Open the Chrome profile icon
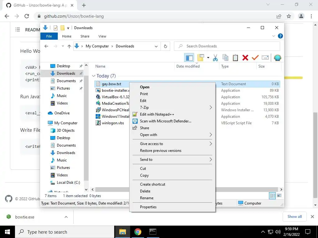Viewport: 318px width, 238px height. click(301, 16)
